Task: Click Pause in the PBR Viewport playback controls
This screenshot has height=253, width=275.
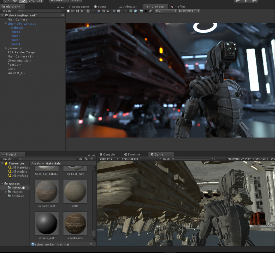Action: 77,11
